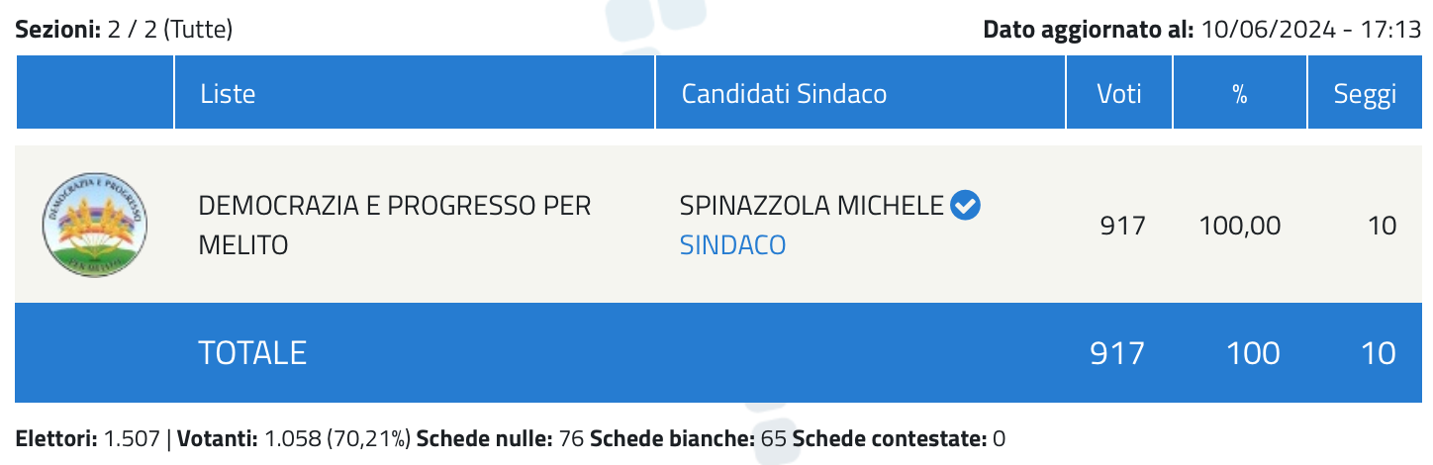Click the 917 votes value in the list row
This screenshot has width=1433, height=465.
pyautogui.click(x=1122, y=226)
